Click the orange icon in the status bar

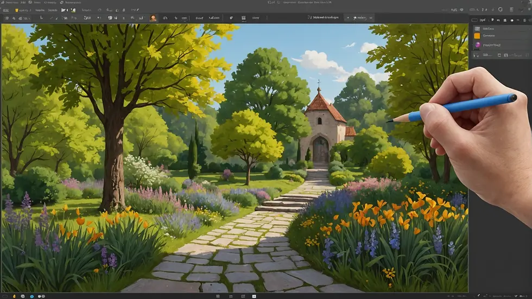[x=14, y=296]
